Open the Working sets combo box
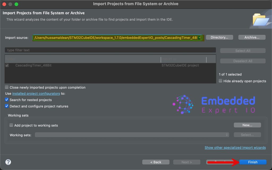Viewport: 272px width, 170px height. 132,135
